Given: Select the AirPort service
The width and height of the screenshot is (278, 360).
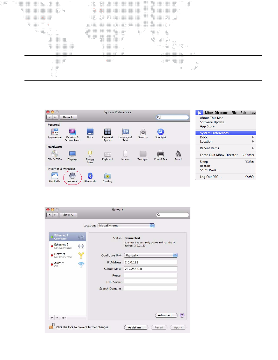Looking at the screenshot, I should [68, 264].
